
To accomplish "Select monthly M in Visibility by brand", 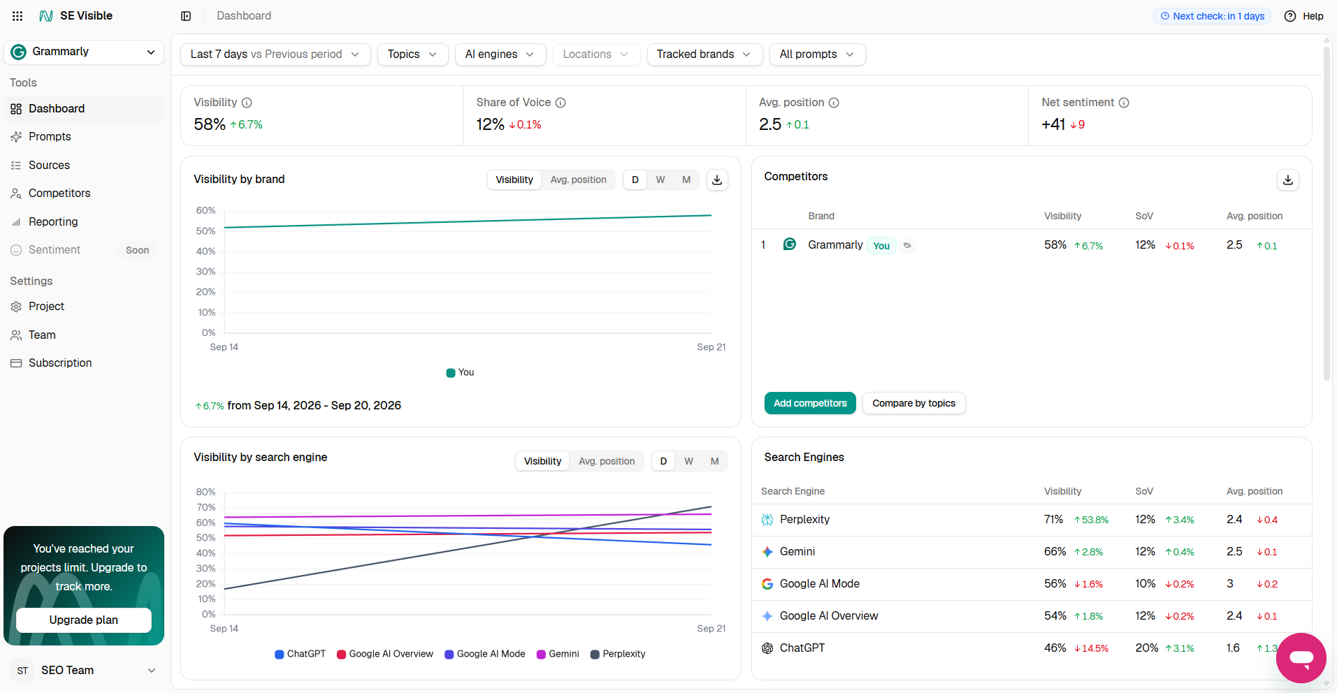I will click(x=686, y=180).
